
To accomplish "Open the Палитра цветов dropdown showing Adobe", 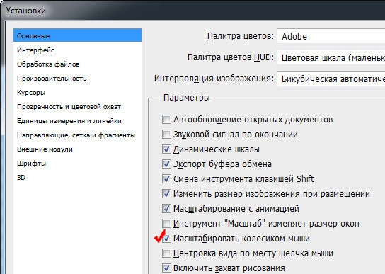I will [x=331, y=36].
